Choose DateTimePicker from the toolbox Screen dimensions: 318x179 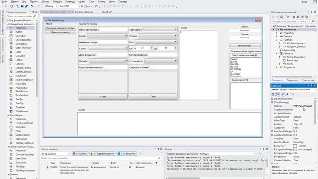[23, 48]
